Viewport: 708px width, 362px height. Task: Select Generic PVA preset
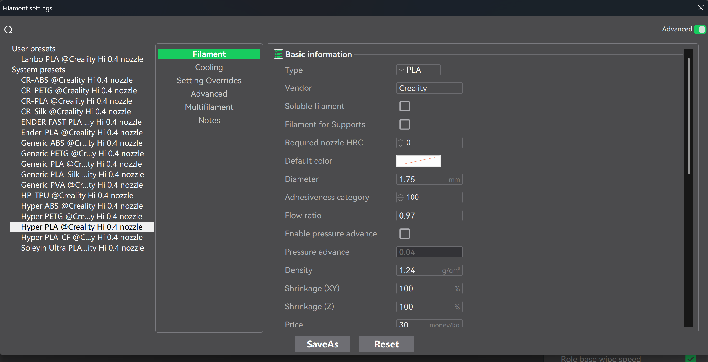pyautogui.click(x=82, y=185)
